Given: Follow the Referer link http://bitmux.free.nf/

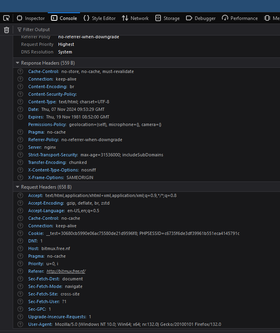Looking at the screenshot, I should click(x=66, y=271).
